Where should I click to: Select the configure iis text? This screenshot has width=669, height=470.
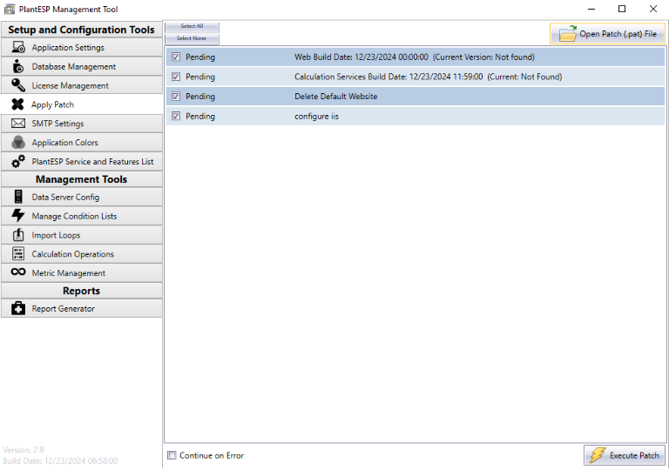click(316, 116)
